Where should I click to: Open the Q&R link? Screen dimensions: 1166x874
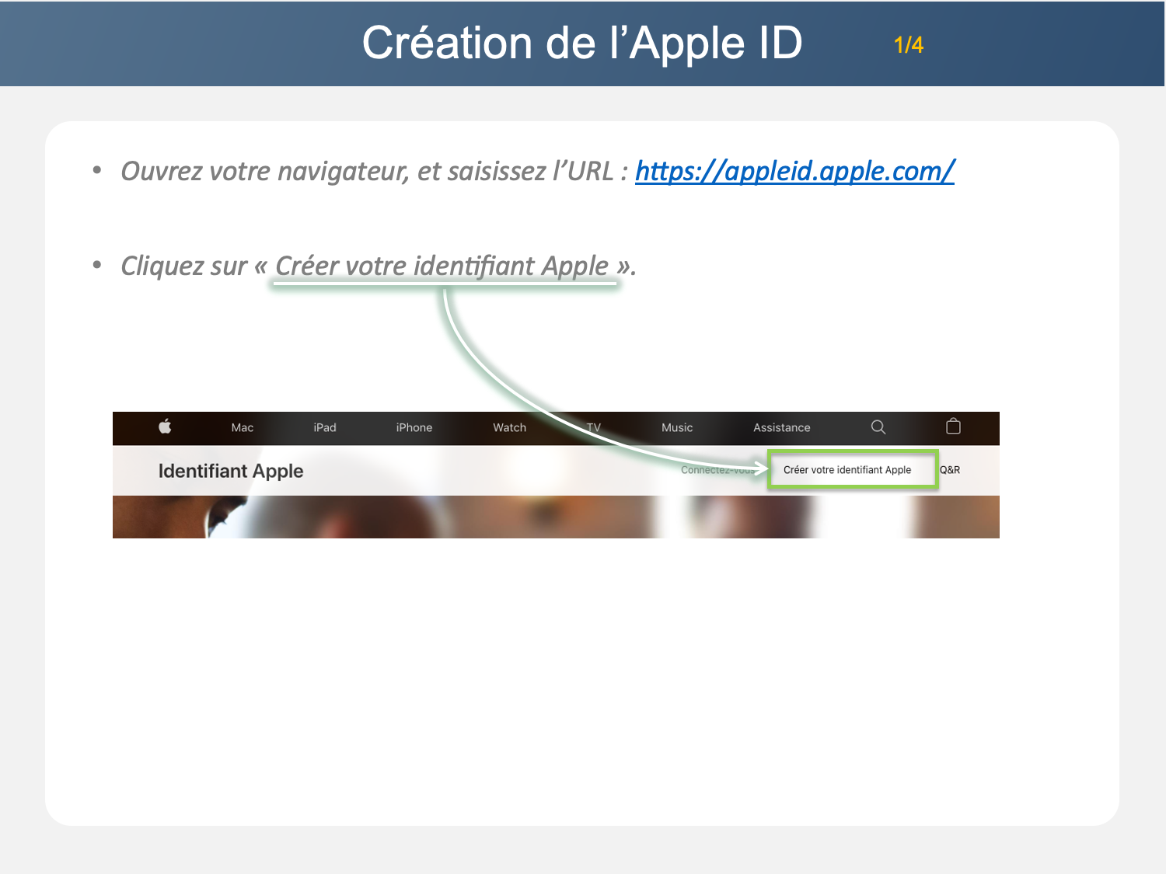[x=950, y=470]
